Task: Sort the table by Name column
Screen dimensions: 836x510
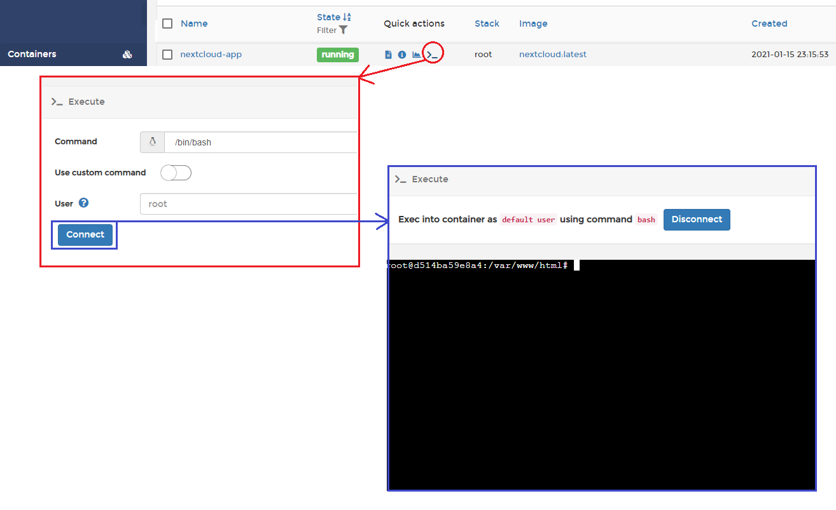Action: click(x=194, y=23)
